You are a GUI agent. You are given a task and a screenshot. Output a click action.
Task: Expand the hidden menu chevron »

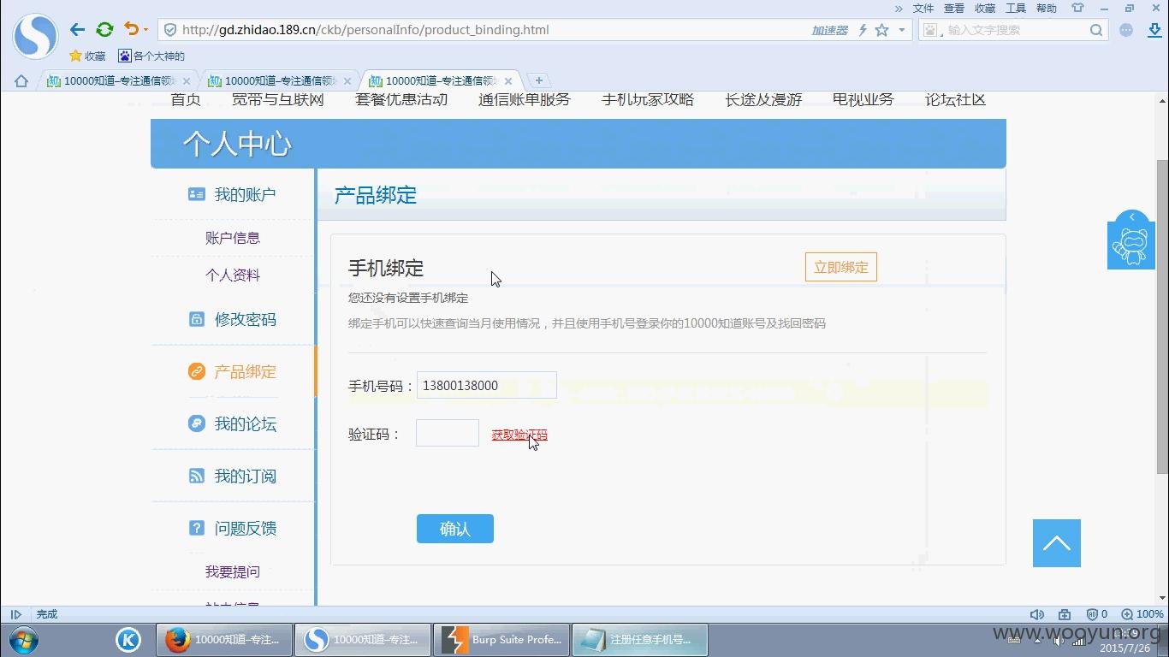tap(899, 9)
